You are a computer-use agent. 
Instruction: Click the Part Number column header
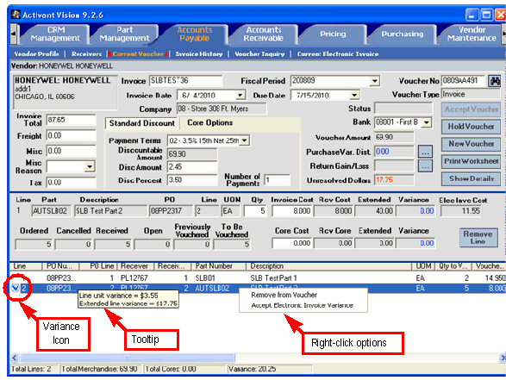[x=218, y=266]
